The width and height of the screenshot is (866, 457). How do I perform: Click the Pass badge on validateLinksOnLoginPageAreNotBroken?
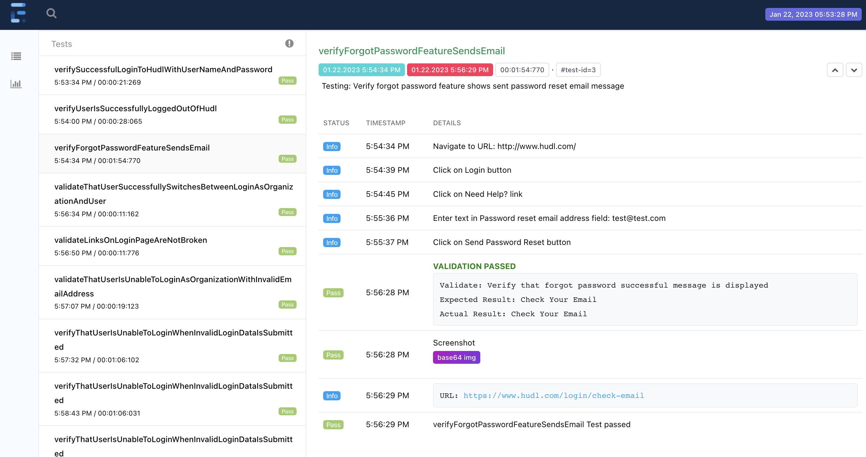pos(287,251)
